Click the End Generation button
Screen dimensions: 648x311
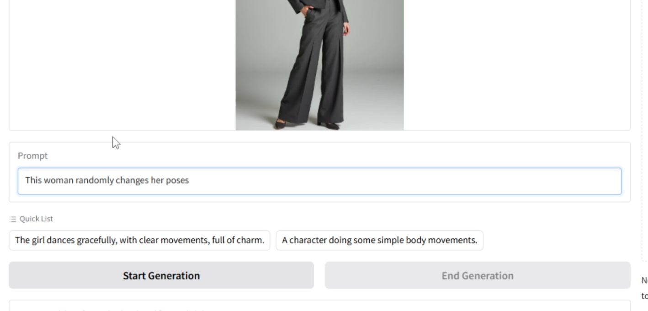coord(478,275)
